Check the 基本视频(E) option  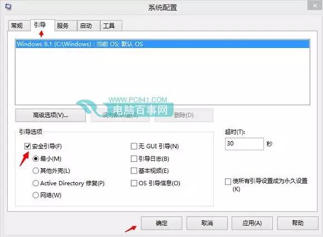tap(134, 171)
